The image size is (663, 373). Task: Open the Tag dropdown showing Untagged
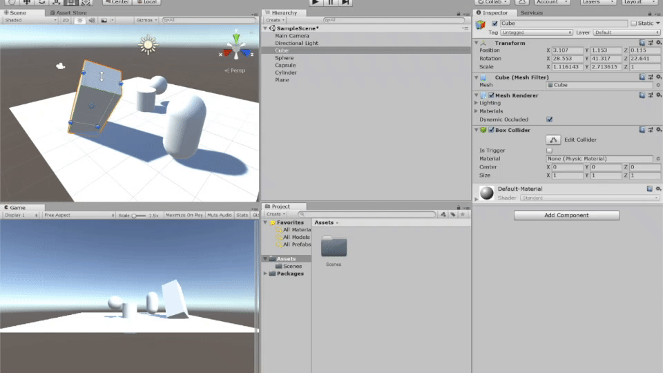(x=537, y=32)
